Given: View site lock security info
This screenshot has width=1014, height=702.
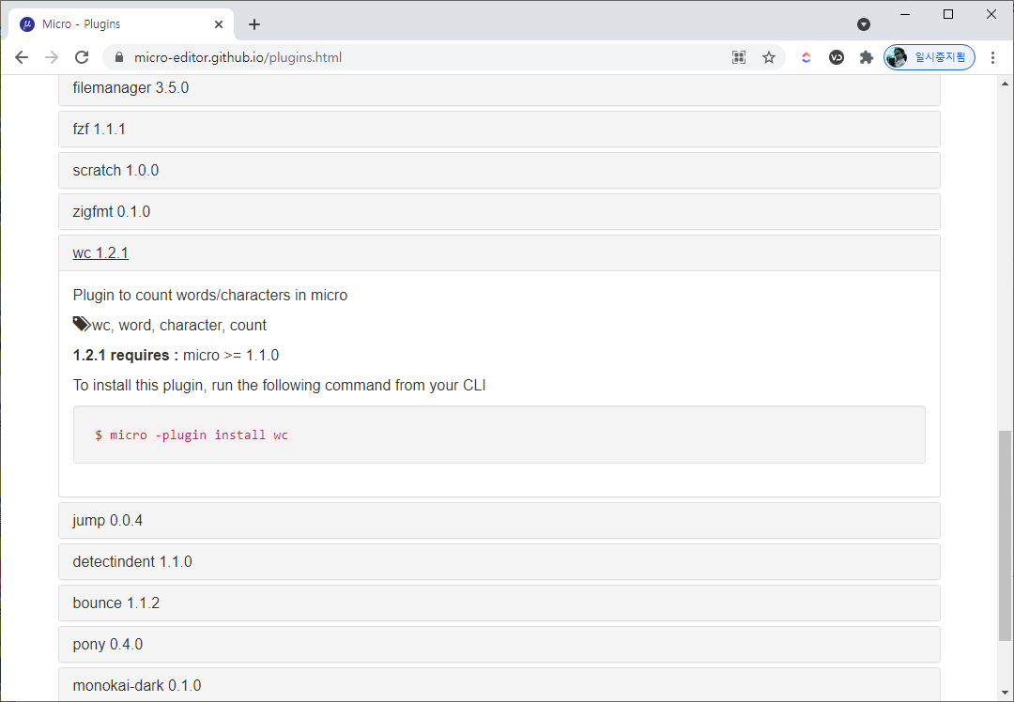Looking at the screenshot, I should point(118,57).
